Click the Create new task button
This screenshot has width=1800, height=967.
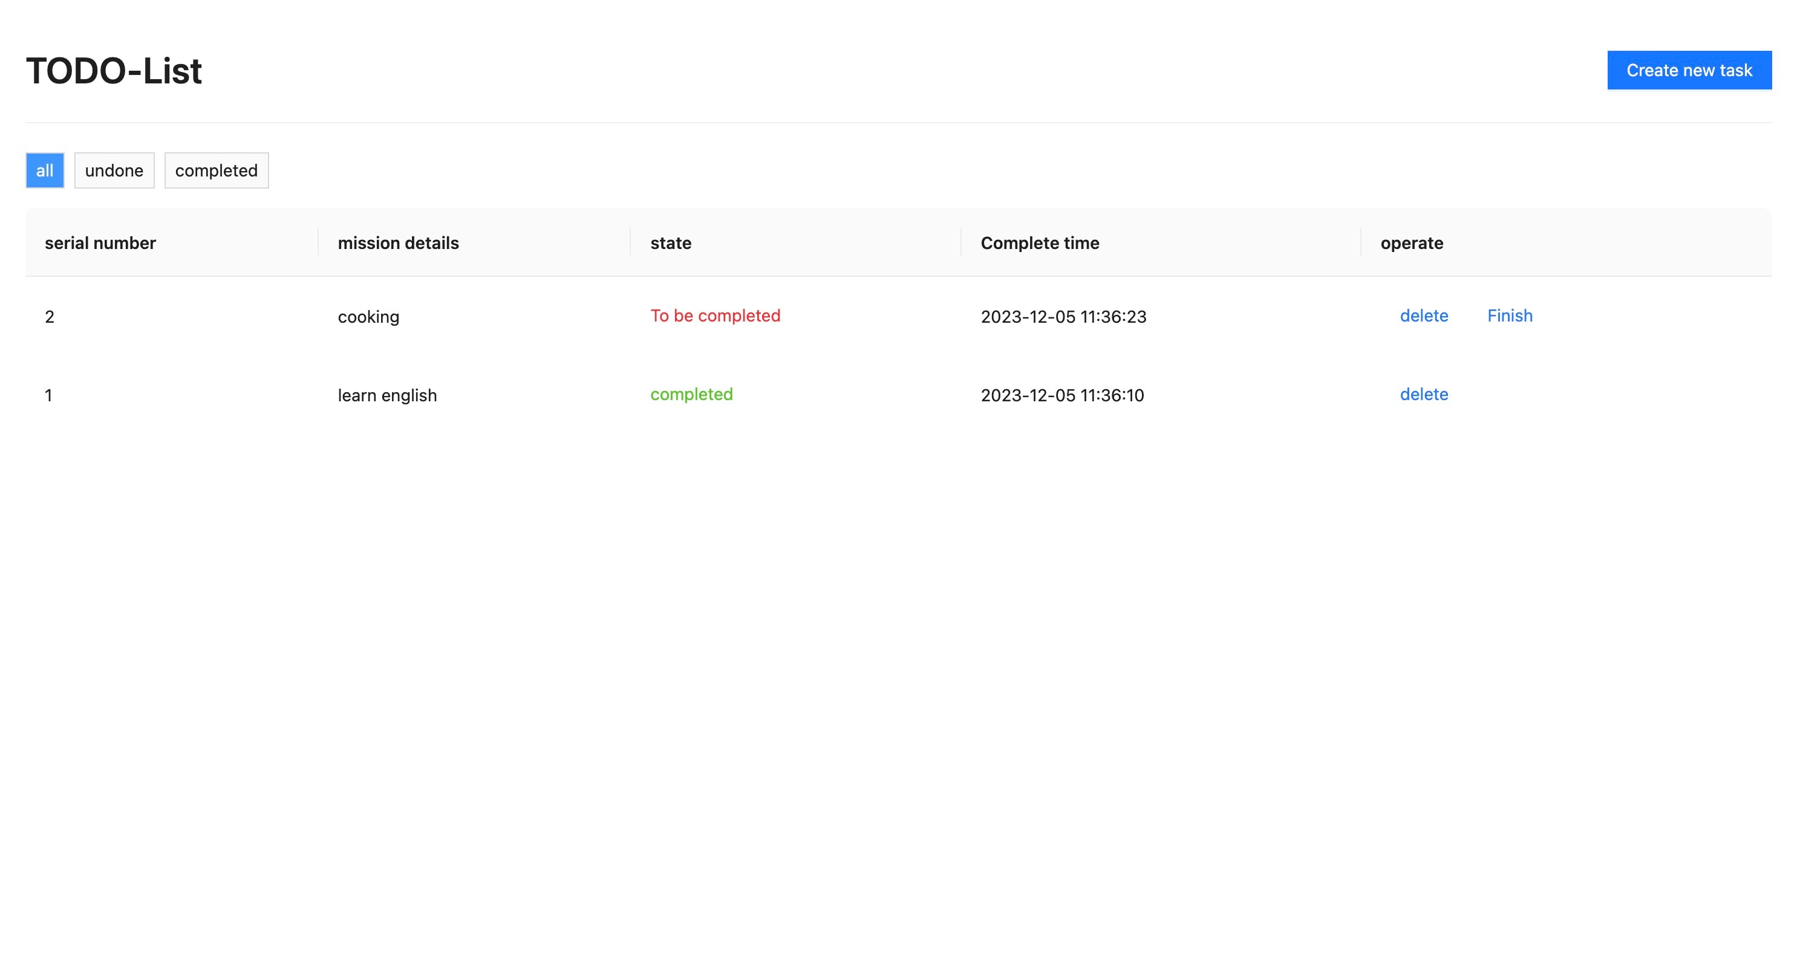pyautogui.click(x=1688, y=70)
